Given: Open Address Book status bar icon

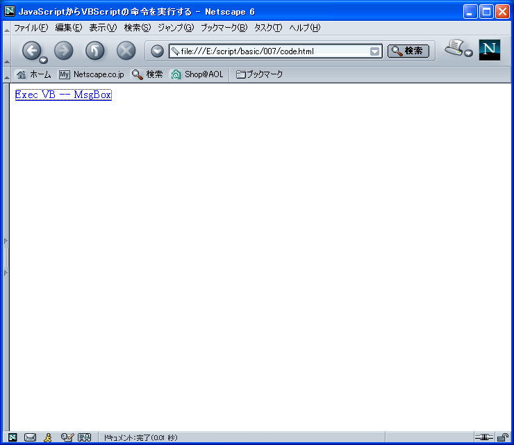Looking at the screenshot, I should (84, 437).
